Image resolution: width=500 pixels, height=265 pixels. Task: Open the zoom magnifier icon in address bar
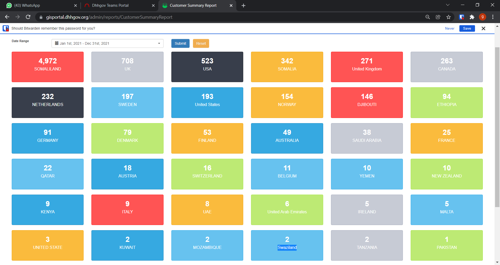[428, 17]
